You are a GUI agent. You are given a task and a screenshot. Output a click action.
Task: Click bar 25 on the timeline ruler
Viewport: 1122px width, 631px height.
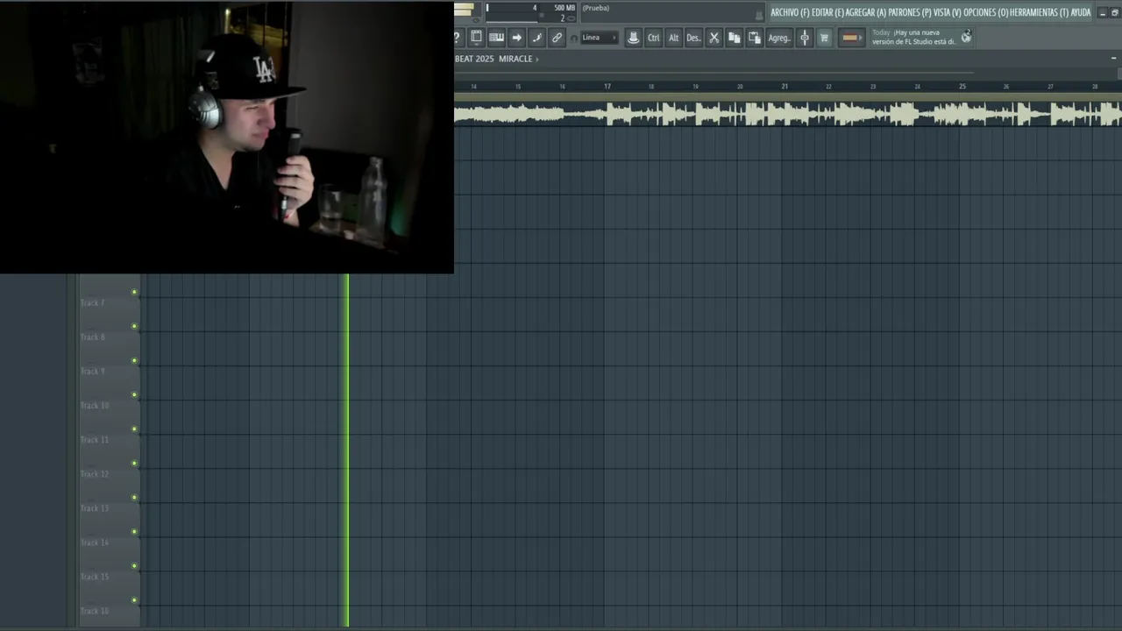(x=962, y=86)
